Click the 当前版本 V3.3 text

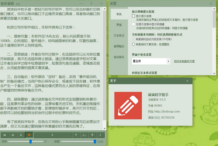point(157,100)
